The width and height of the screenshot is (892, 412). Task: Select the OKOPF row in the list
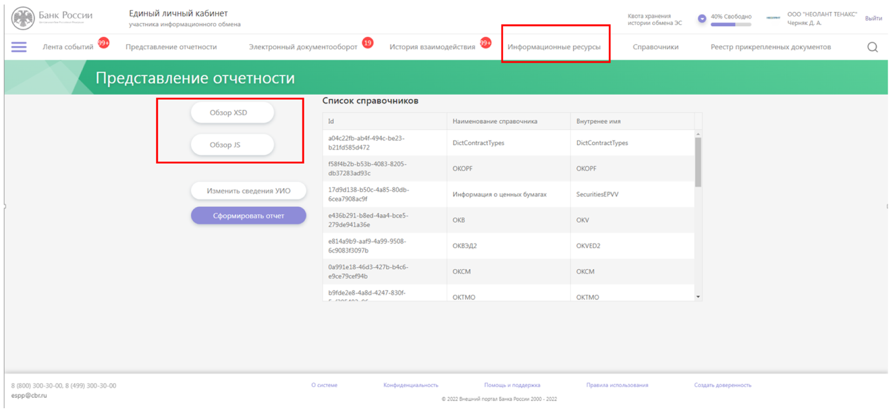507,169
